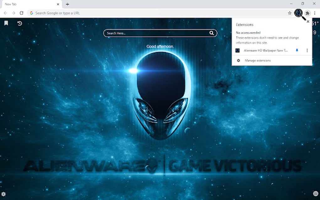Select the New Tab browser tab
This screenshot has height=200, width=320.
point(28,4)
